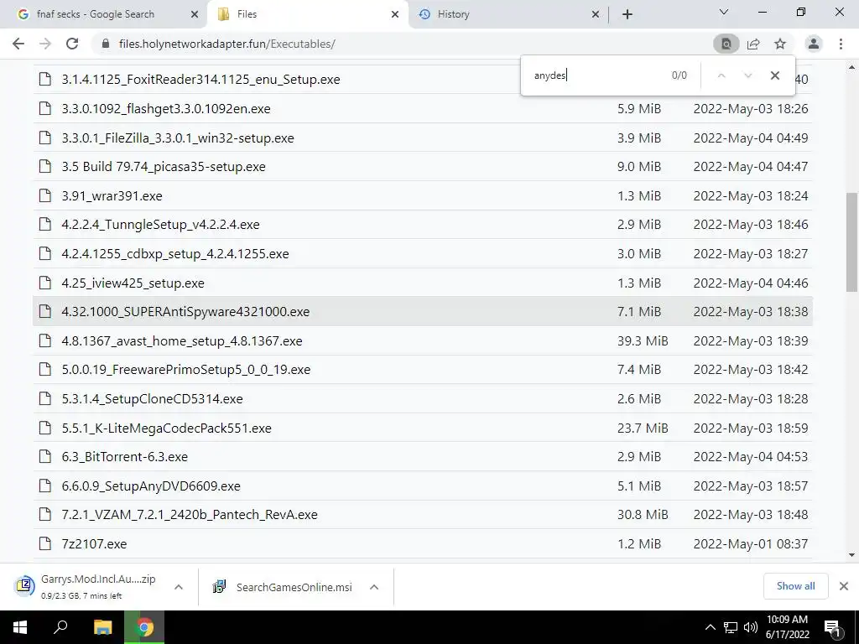
Task: Click the address bar URL
Action: coord(226,44)
